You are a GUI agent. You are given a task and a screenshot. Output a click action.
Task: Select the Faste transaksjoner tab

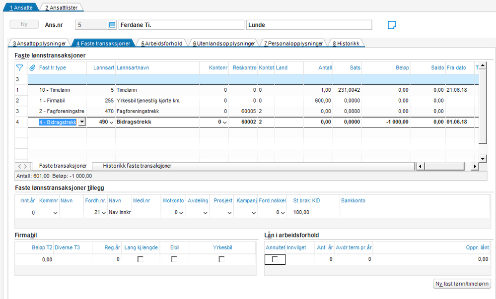(103, 43)
